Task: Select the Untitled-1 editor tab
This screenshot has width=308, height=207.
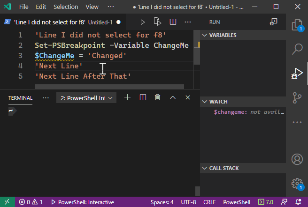Action: click(x=62, y=22)
